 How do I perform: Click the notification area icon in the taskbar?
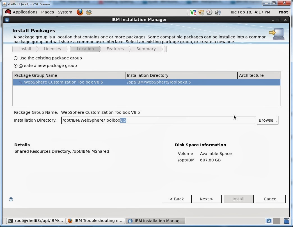point(269,221)
